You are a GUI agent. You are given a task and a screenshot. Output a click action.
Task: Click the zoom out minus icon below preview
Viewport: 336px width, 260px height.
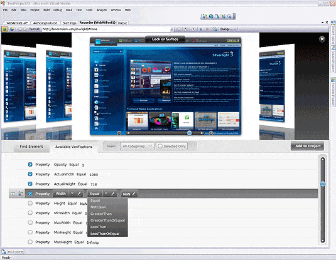tap(119, 133)
